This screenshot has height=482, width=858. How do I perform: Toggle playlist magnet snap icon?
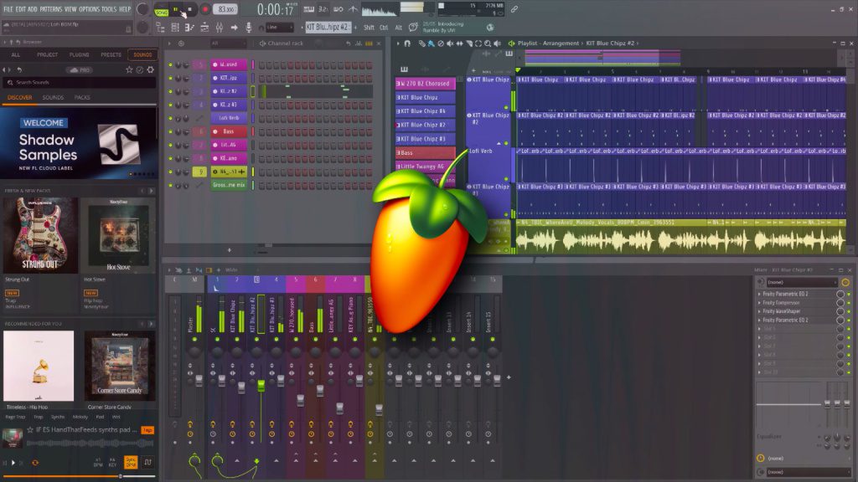(406, 44)
